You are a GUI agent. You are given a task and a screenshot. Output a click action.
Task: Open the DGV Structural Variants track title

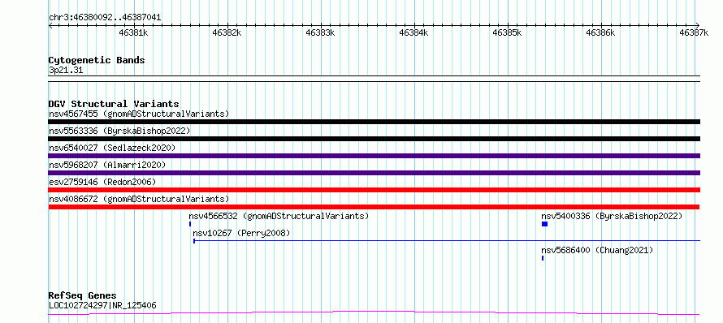pos(114,104)
